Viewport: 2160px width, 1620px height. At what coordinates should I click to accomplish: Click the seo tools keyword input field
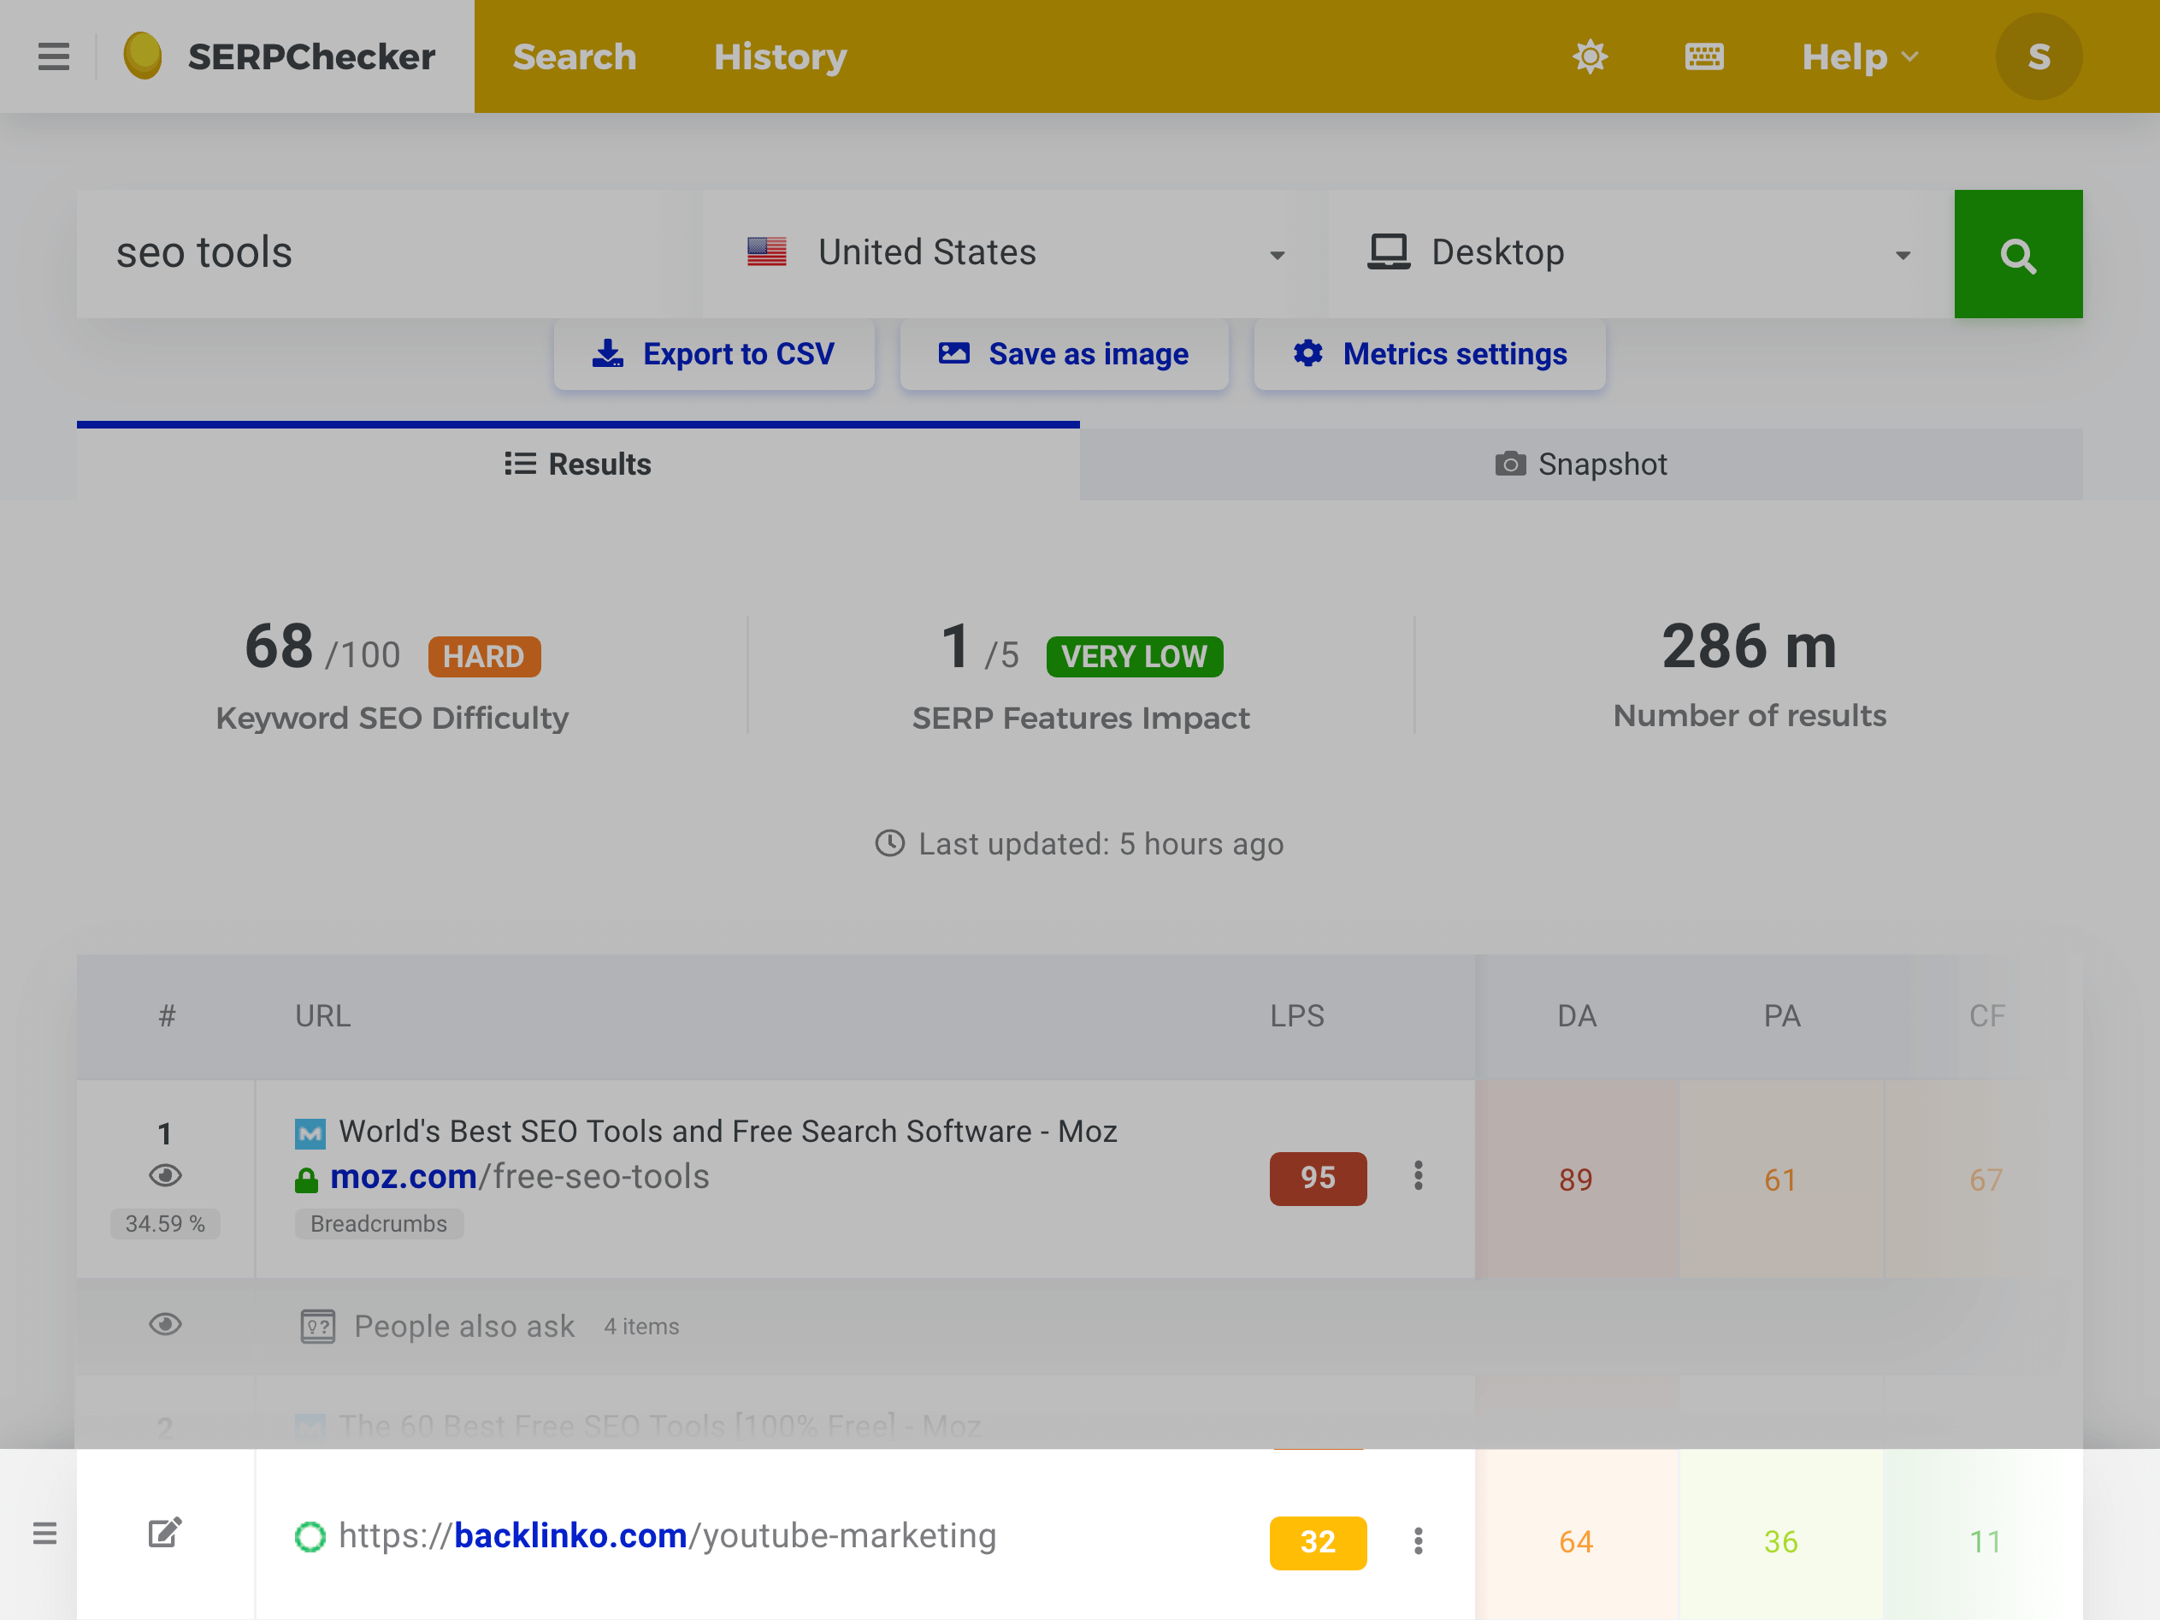coord(388,254)
